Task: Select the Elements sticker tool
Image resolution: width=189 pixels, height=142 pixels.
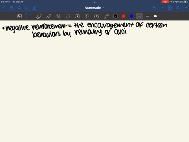Action: coord(77,16)
